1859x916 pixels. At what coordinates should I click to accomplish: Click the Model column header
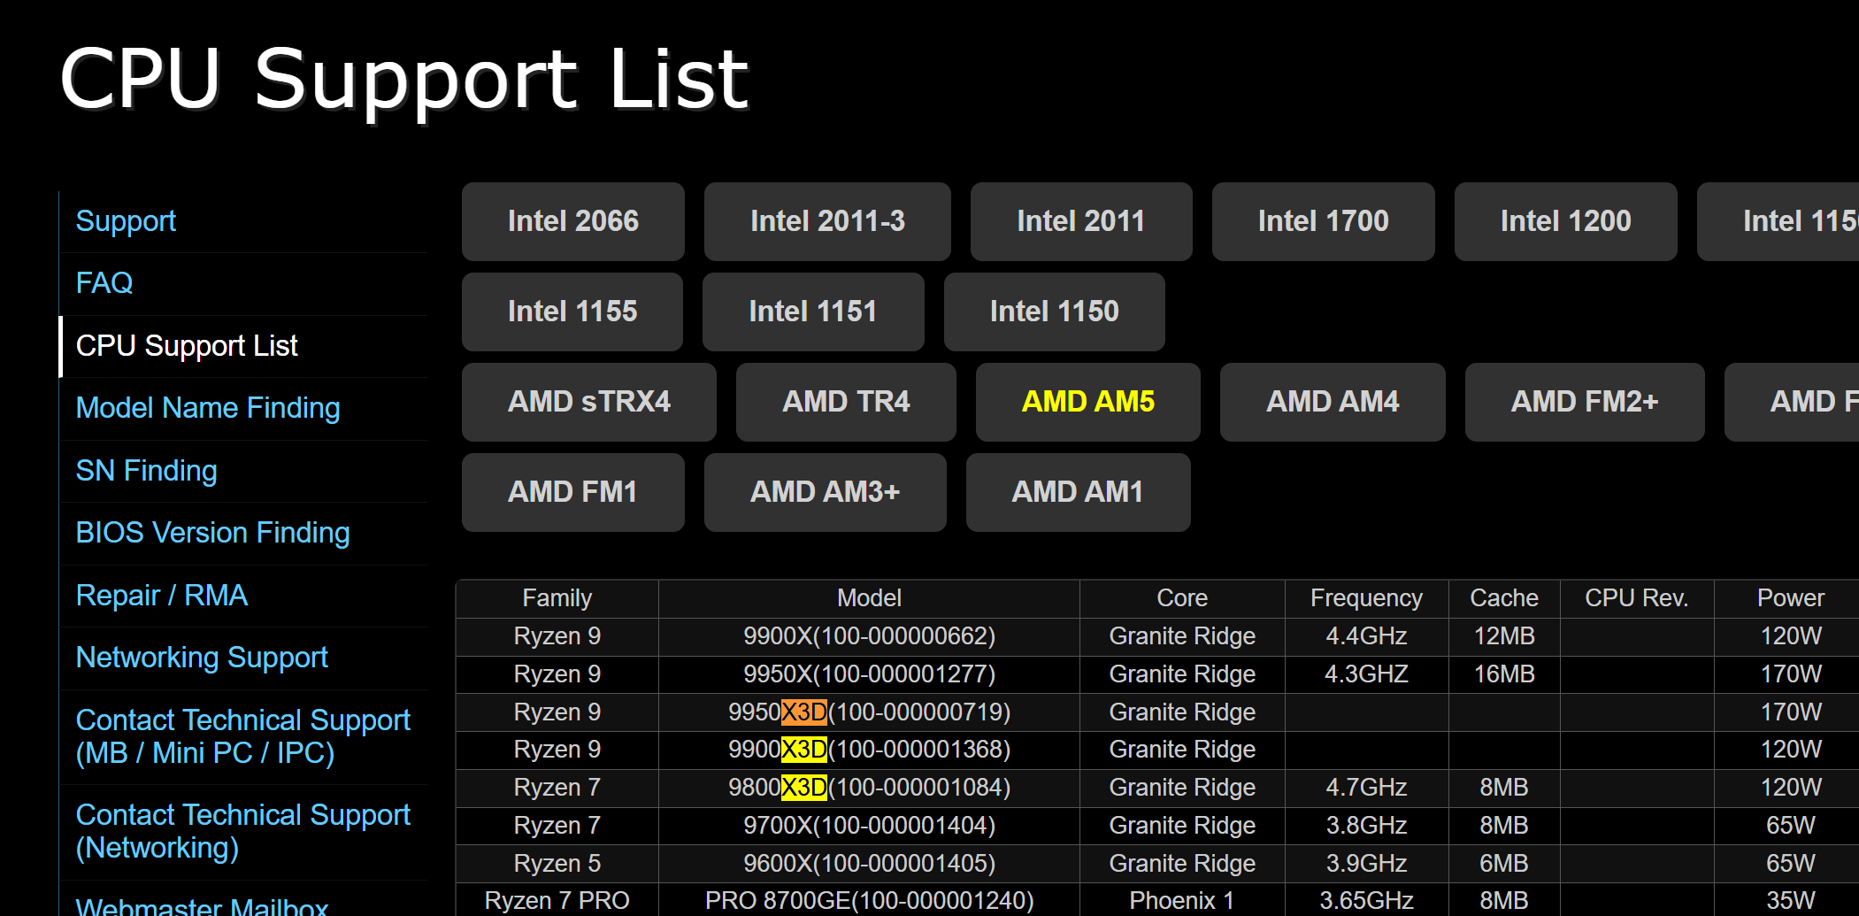click(869, 598)
